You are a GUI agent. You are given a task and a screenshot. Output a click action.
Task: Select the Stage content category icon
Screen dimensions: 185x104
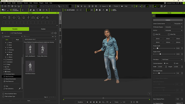(x=33, y=18)
